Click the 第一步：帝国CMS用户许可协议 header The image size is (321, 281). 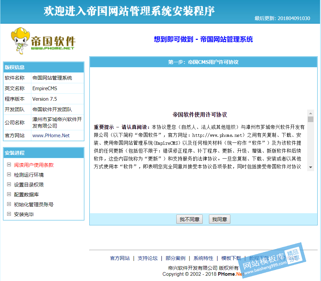203,62
